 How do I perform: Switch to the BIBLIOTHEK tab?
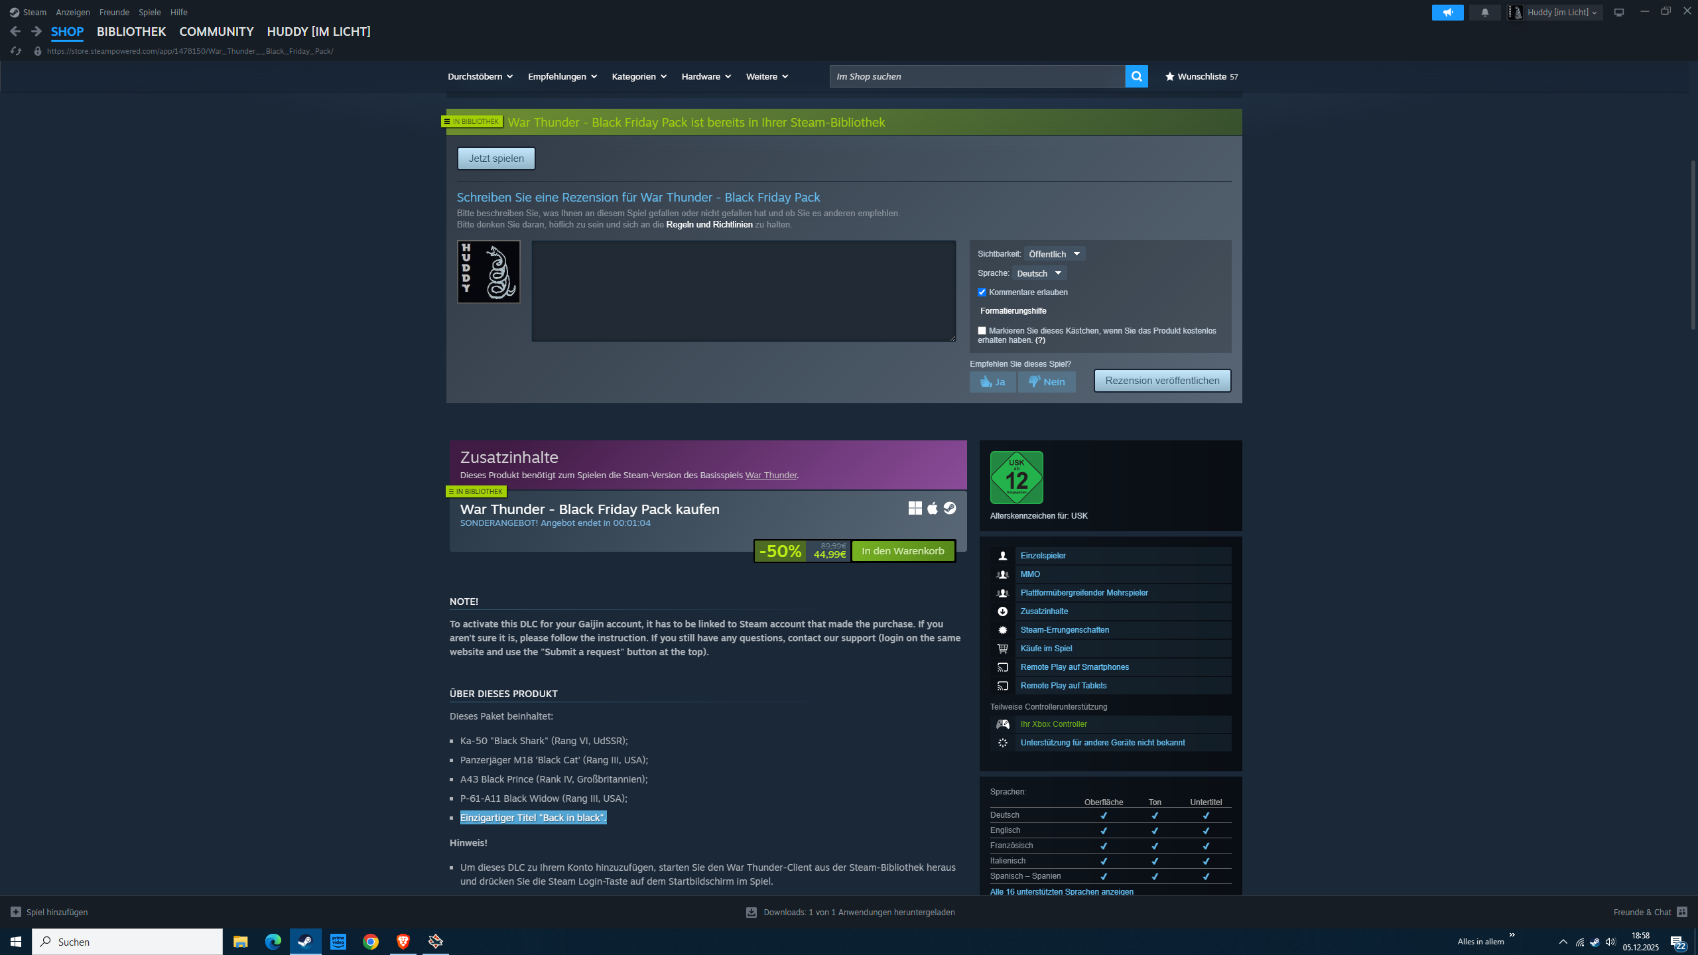[x=131, y=31]
